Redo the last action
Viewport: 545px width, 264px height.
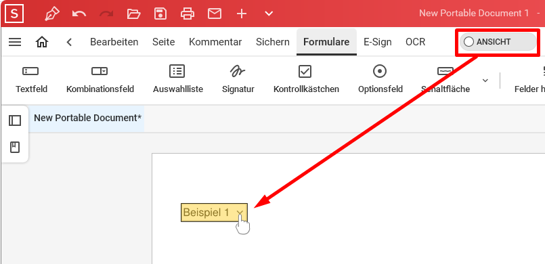point(106,14)
